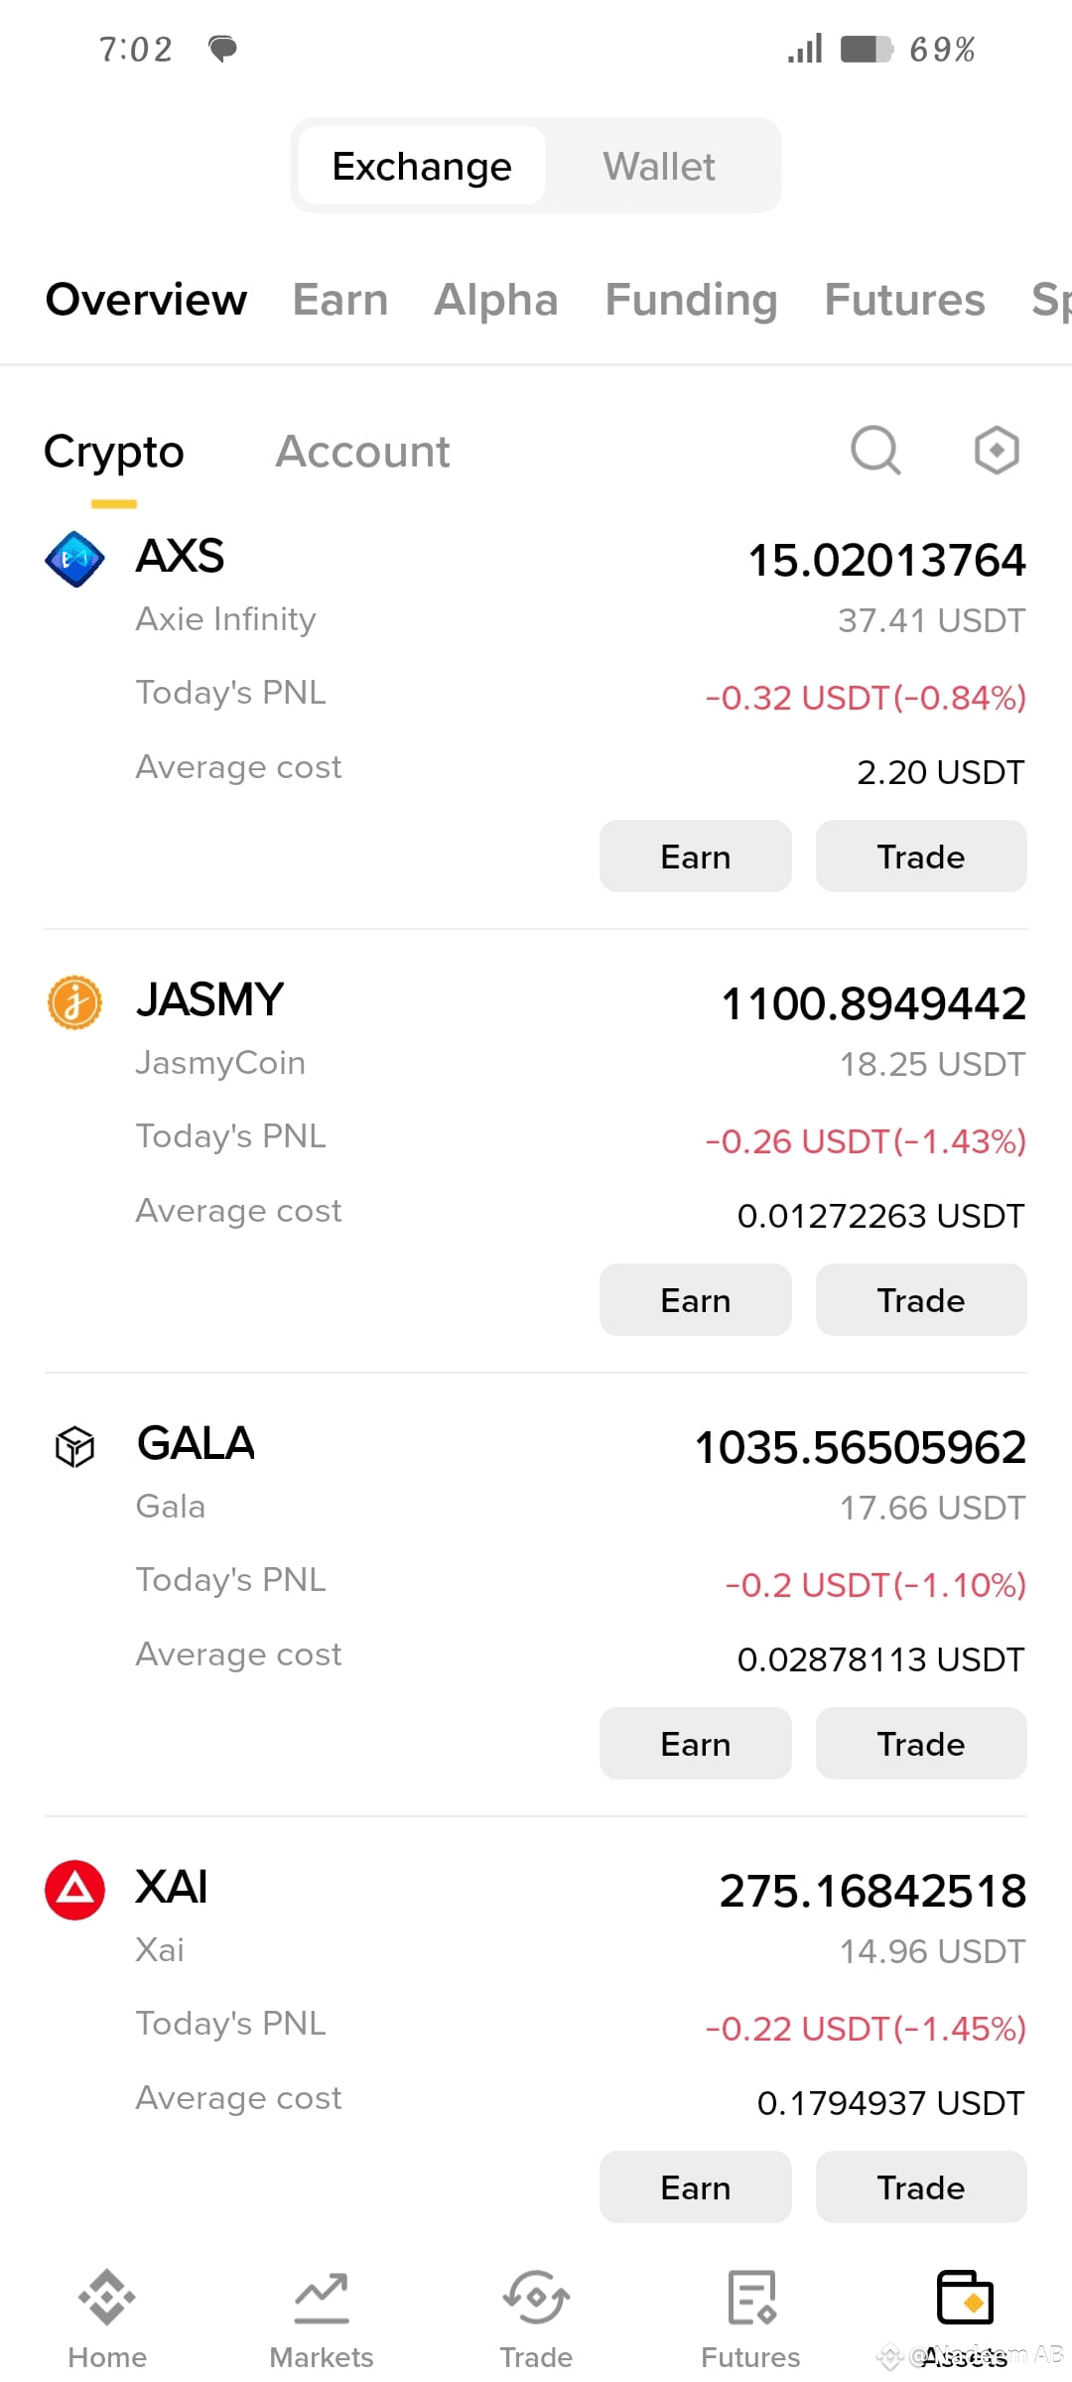The height and width of the screenshot is (2382, 1072).
Task: Tap the red XAI coin logo
Action: tap(75, 1890)
